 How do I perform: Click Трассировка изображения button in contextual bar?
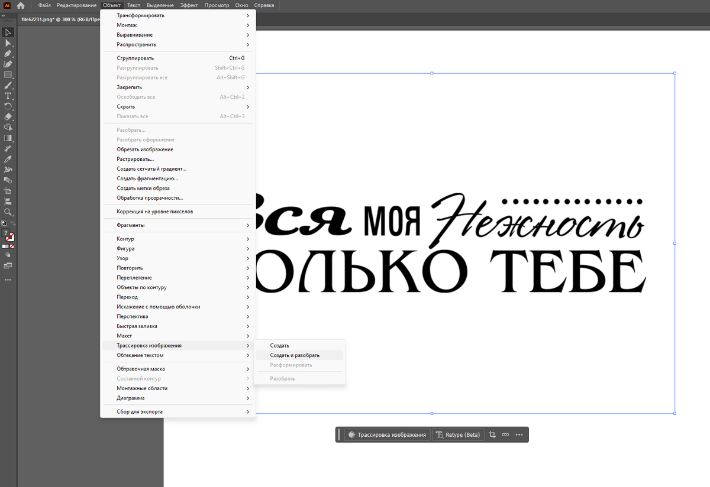point(387,434)
